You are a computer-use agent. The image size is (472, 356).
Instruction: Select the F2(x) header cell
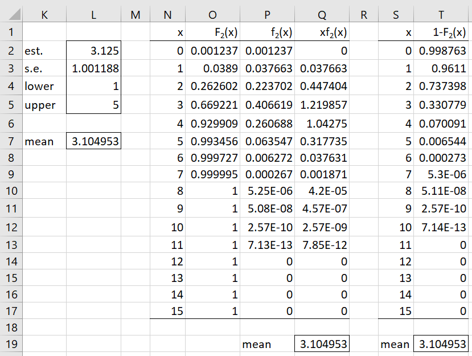pos(213,32)
